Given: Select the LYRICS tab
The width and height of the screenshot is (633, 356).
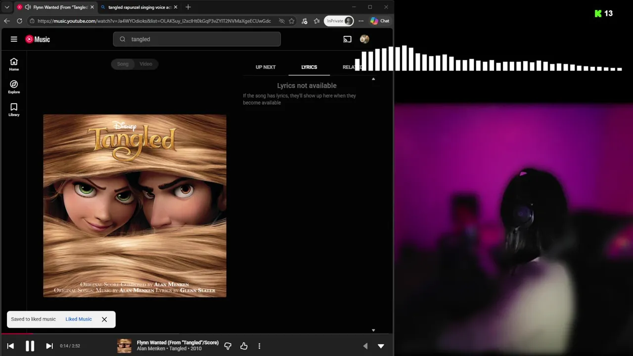Looking at the screenshot, I should 309,67.
